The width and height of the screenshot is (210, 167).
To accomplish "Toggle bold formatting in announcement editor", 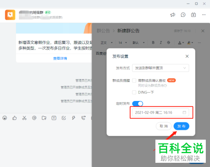I will coord(153,42).
